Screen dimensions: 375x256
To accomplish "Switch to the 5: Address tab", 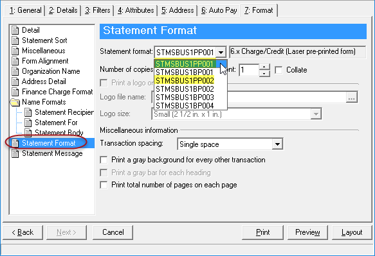I will point(178,10).
